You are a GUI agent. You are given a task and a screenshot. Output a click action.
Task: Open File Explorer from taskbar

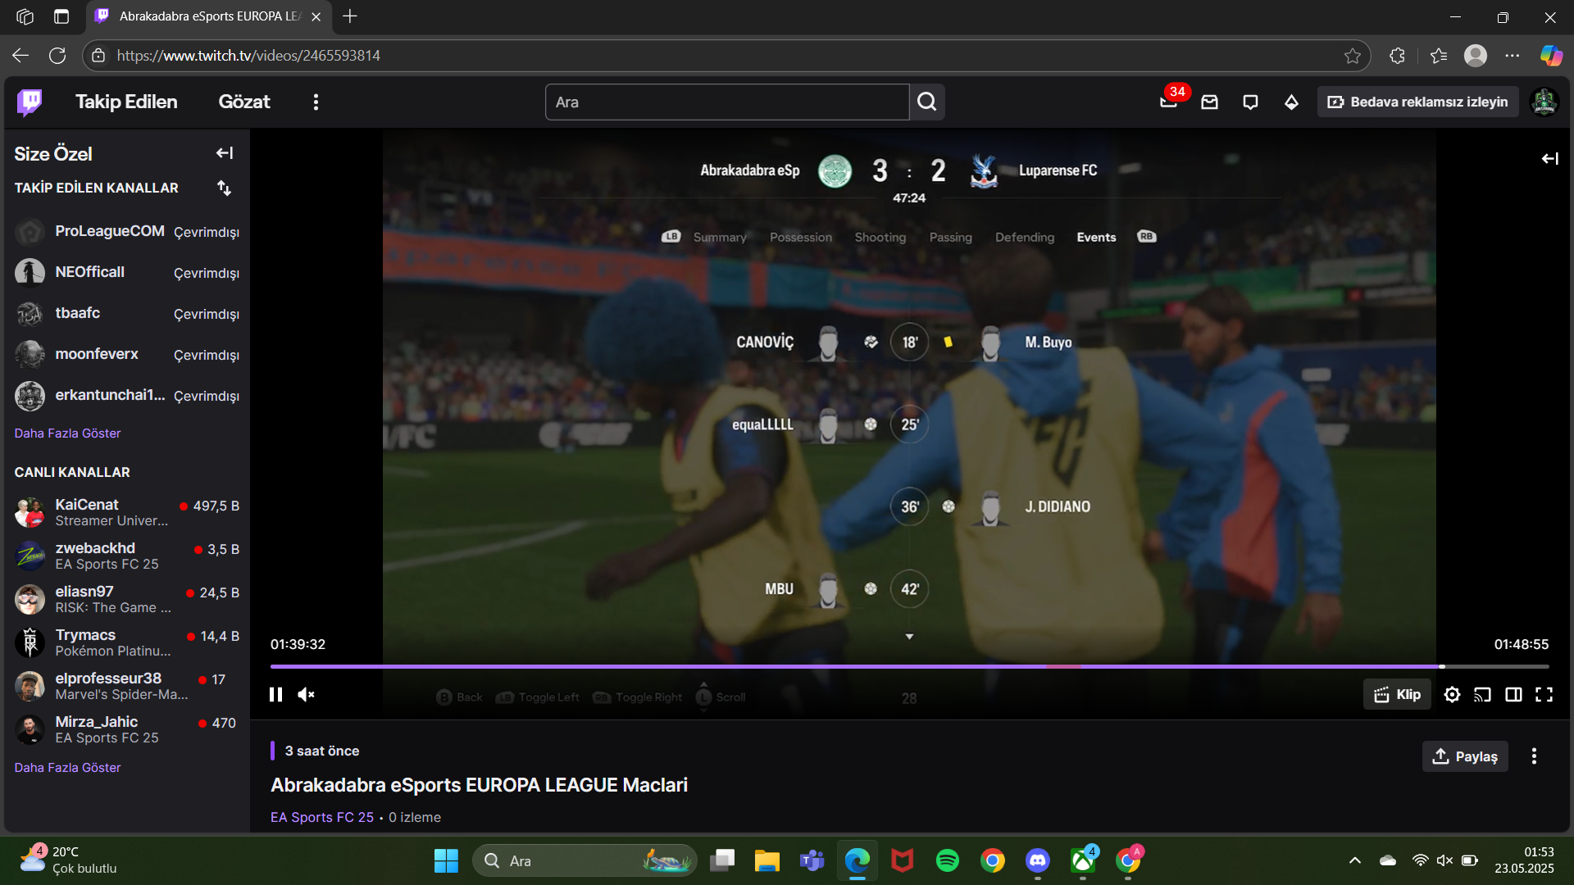click(767, 860)
